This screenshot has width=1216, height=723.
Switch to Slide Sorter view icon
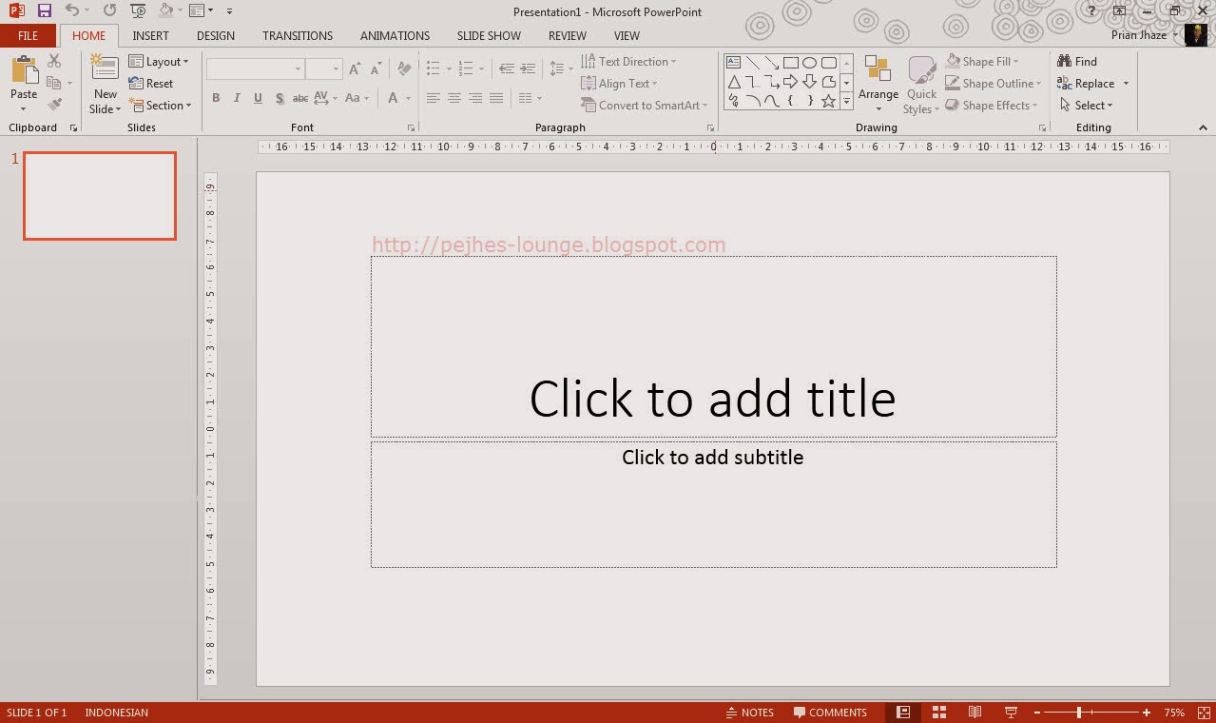point(938,712)
